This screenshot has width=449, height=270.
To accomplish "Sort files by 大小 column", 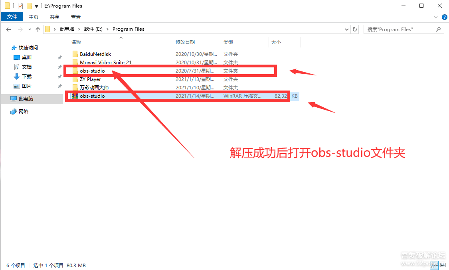I will (x=276, y=42).
